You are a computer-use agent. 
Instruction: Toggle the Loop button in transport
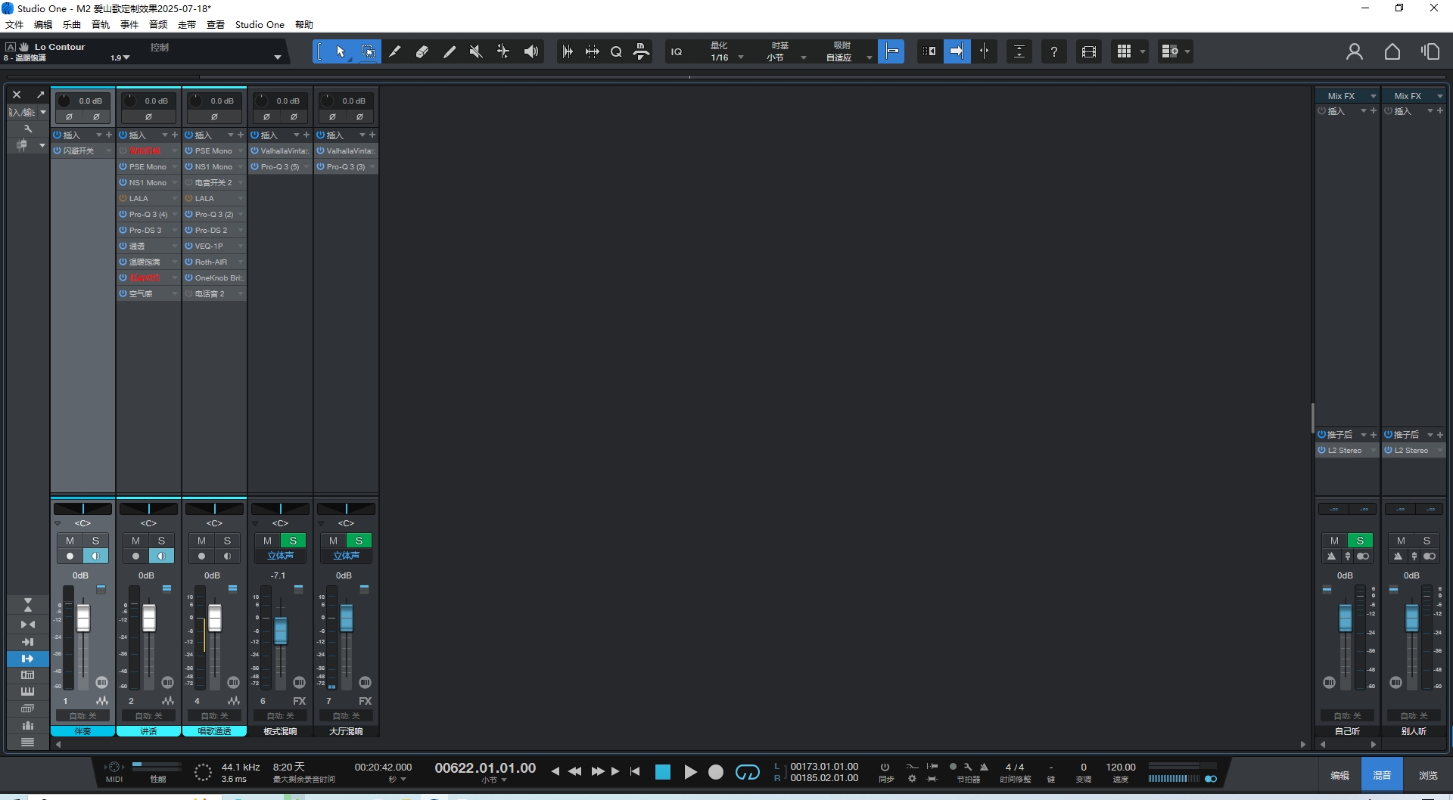(747, 772)
